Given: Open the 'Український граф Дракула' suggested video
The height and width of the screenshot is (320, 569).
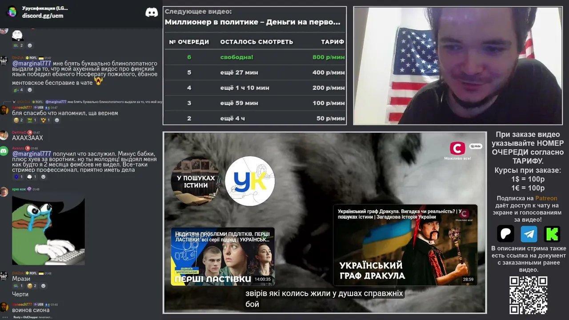Looking at the screenshot, I should [405, 245].
